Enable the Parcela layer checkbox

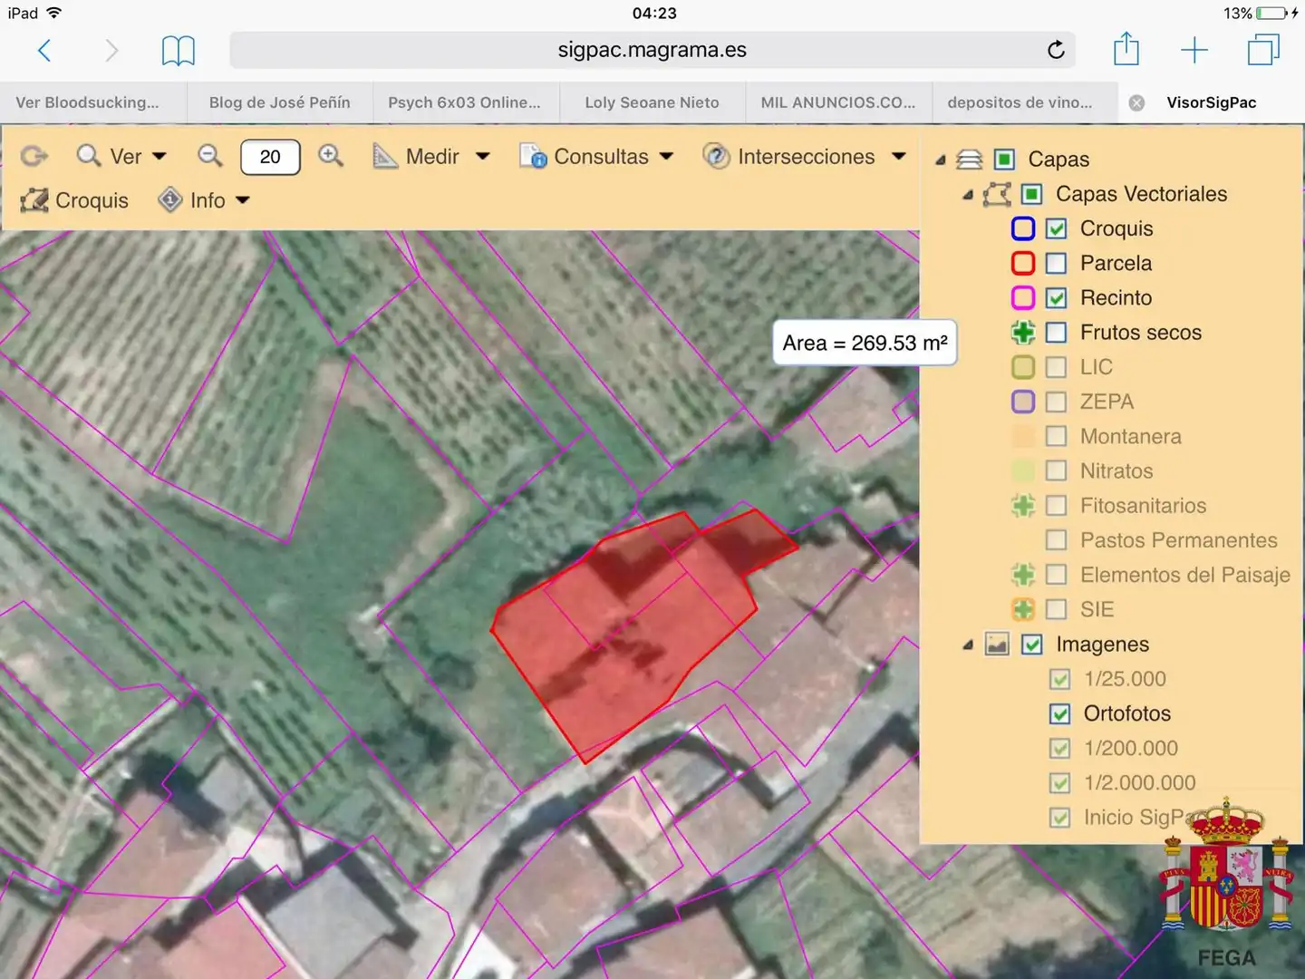pyautogui.click(x=1056, y=263)
